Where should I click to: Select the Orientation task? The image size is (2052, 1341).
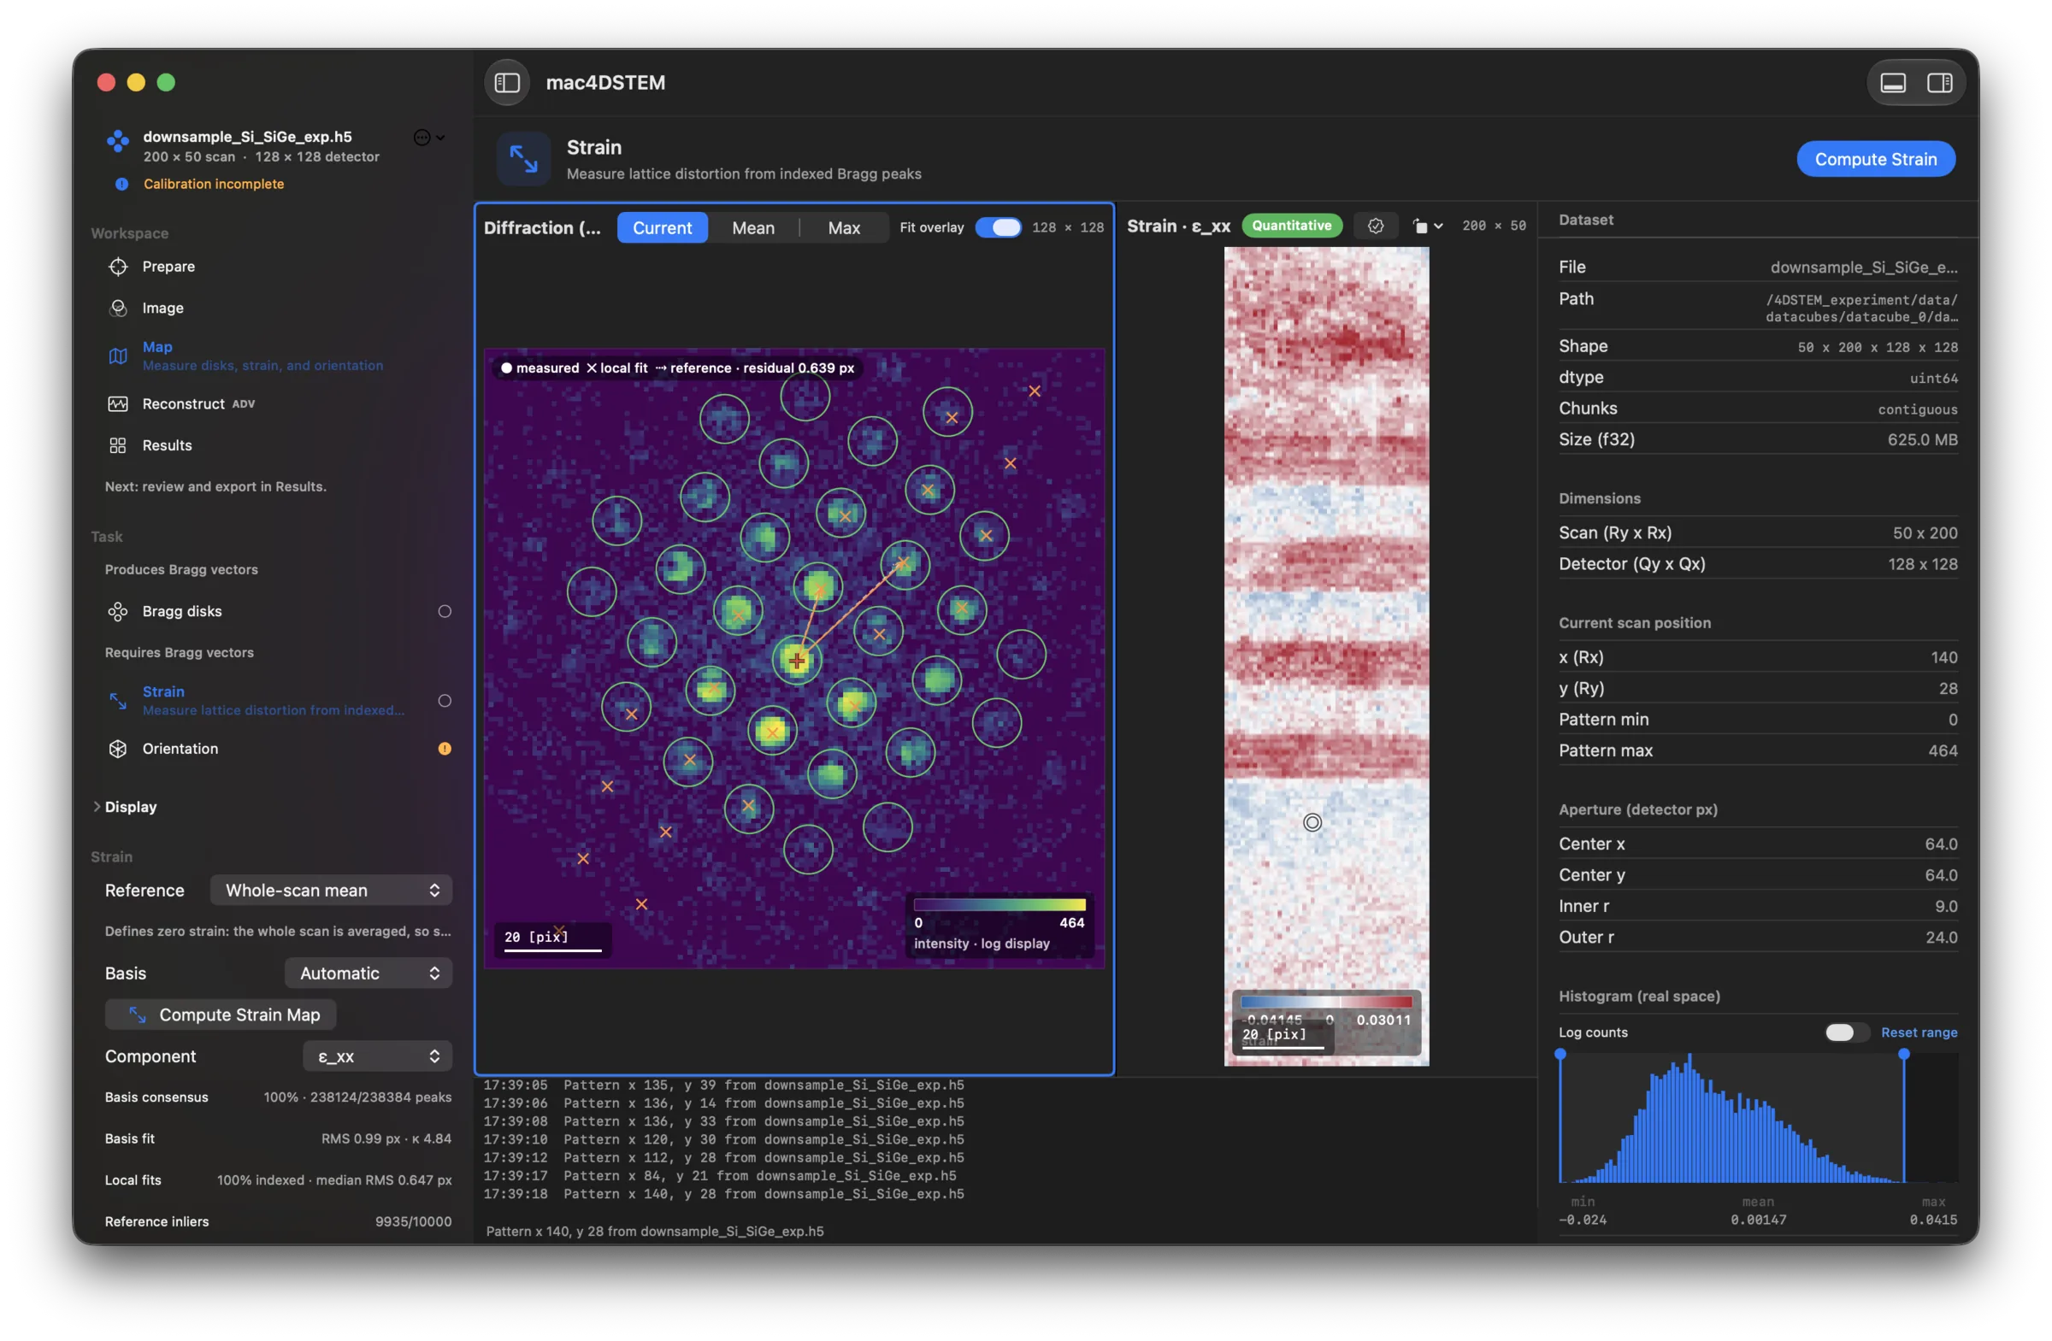click(x=180, y=748)
